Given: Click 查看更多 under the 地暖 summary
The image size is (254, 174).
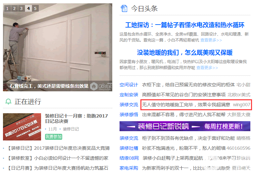Looking at the screenshot, I should (x=207, y=68).
